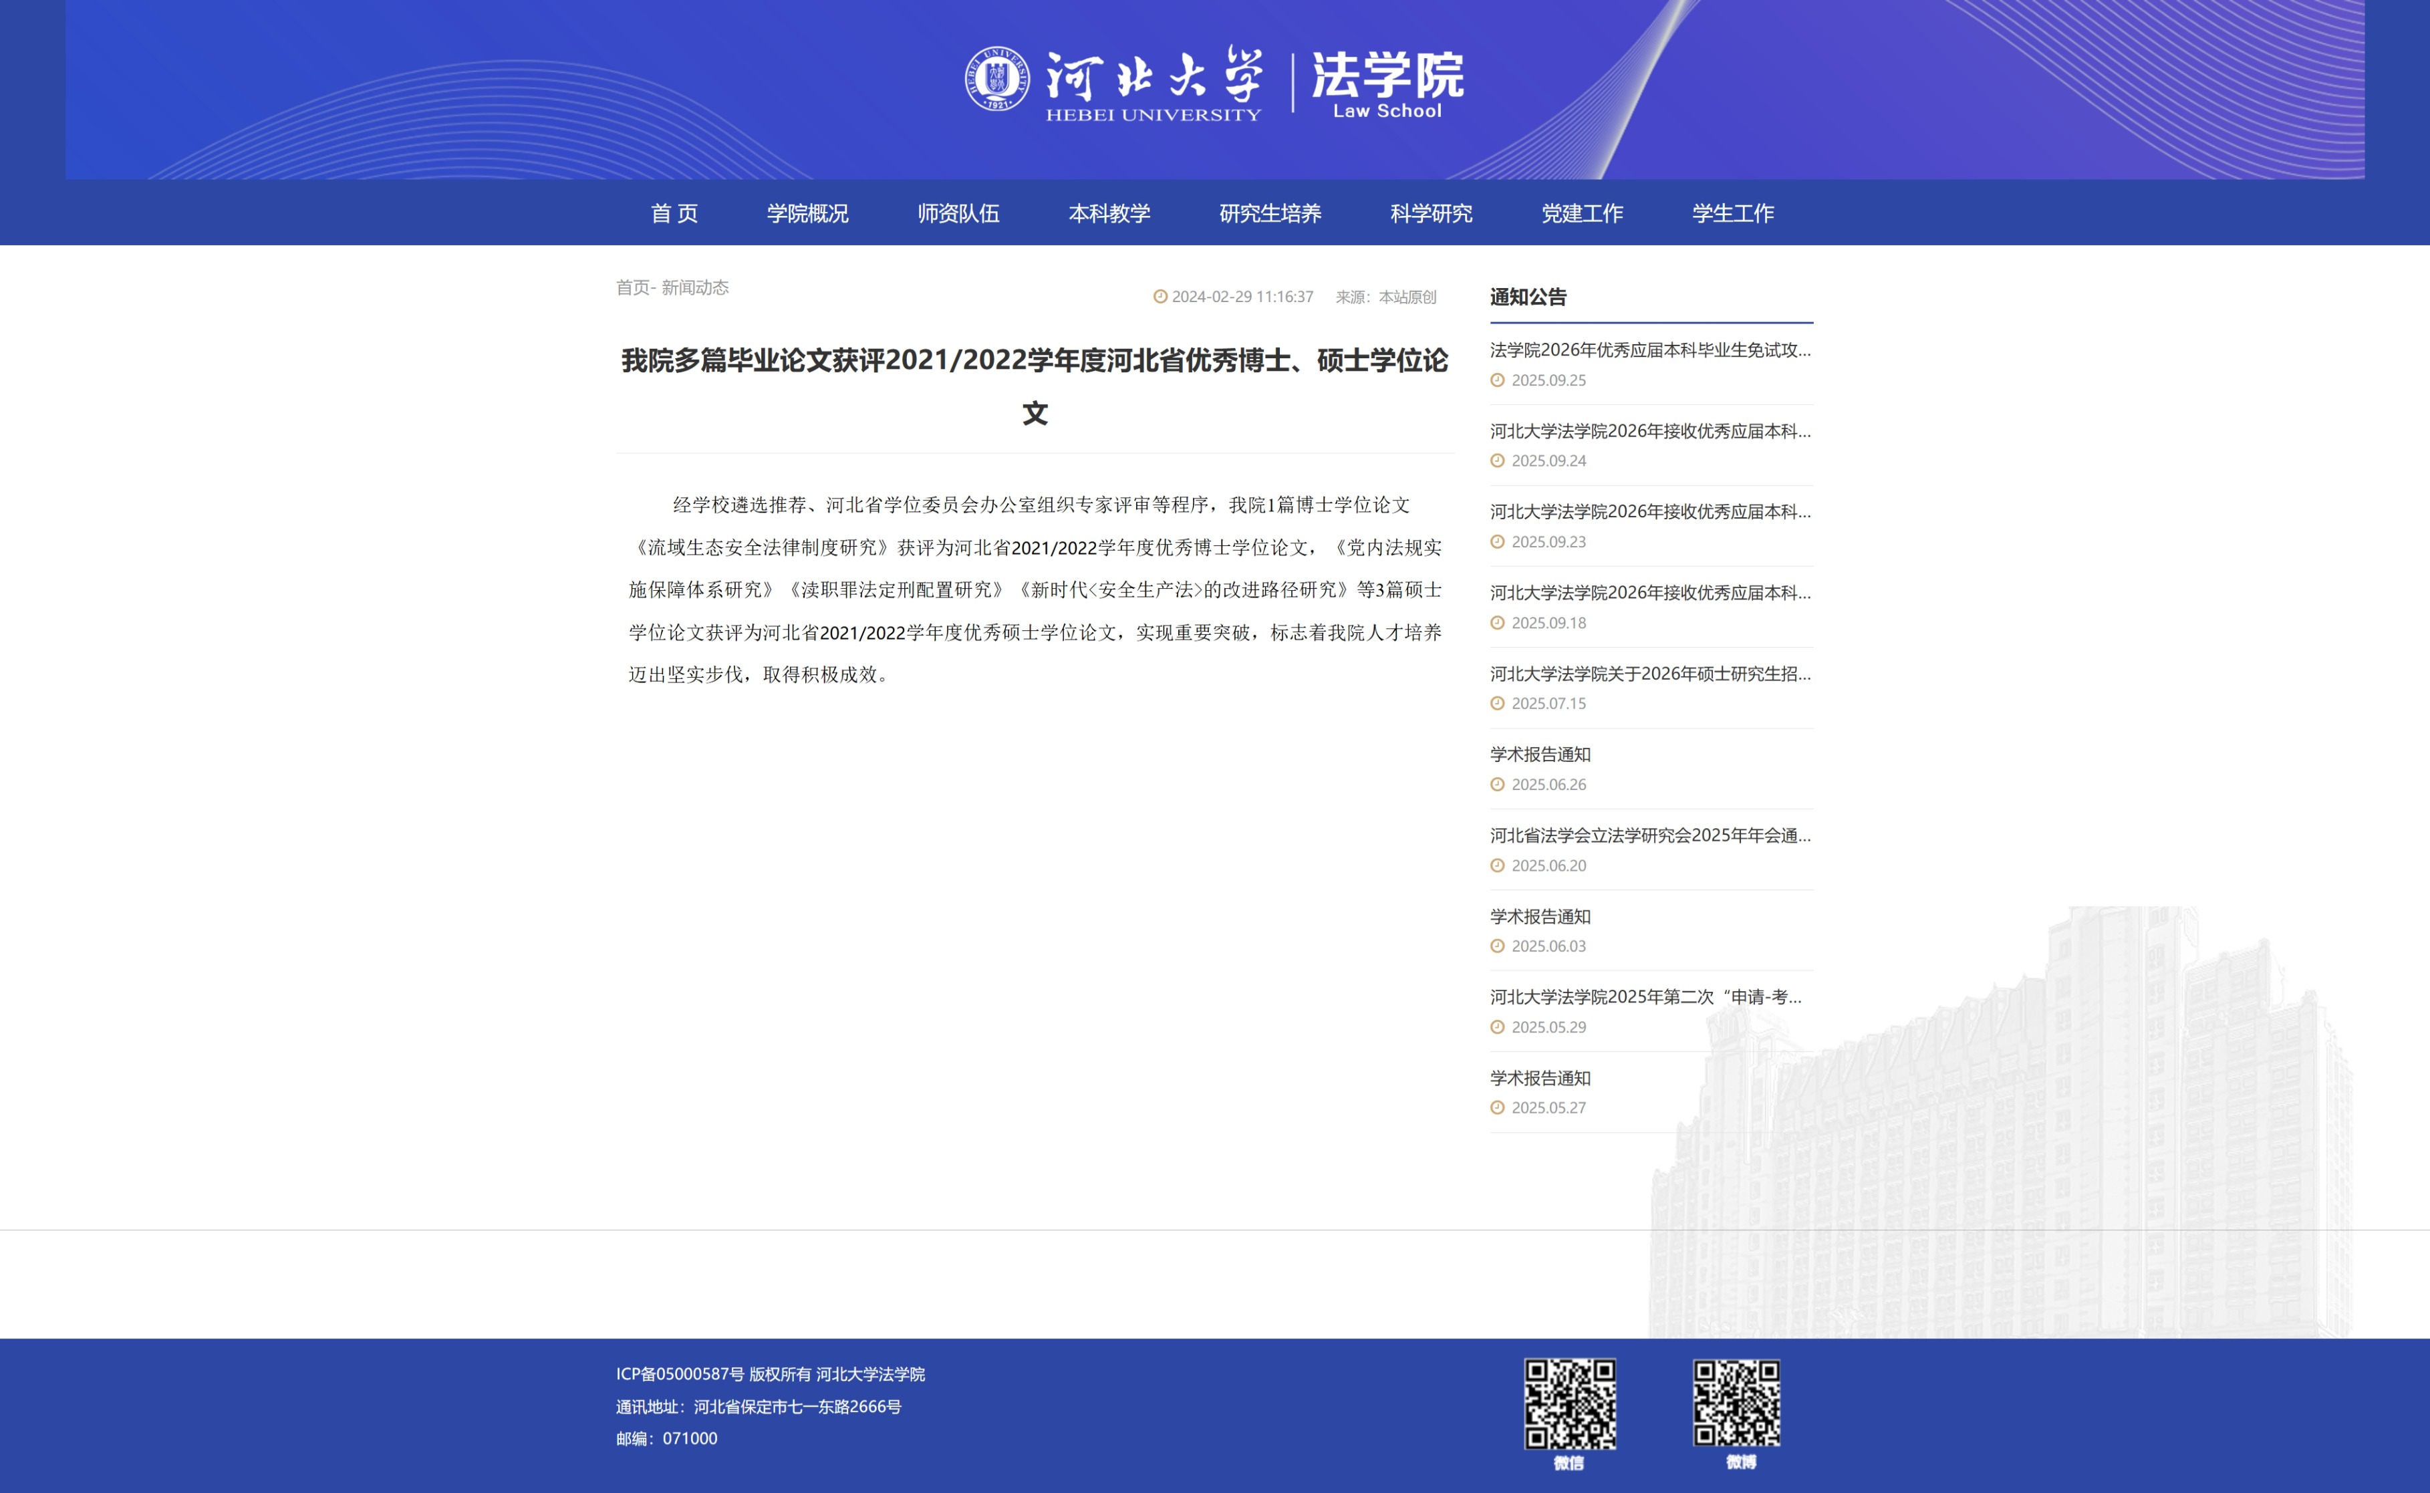The width and height of the screenshot is (2430, 1493).
Task: Select 本科教学 from the main menu
Action: tap(1109, 213)
